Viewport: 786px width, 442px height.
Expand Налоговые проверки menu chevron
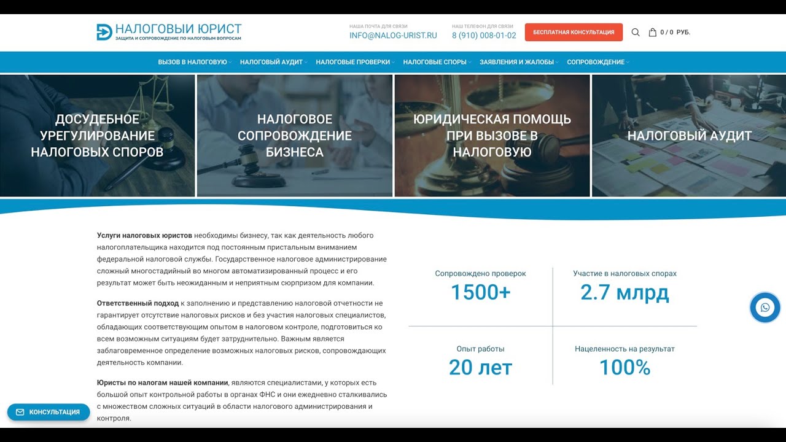coord(393,62)
